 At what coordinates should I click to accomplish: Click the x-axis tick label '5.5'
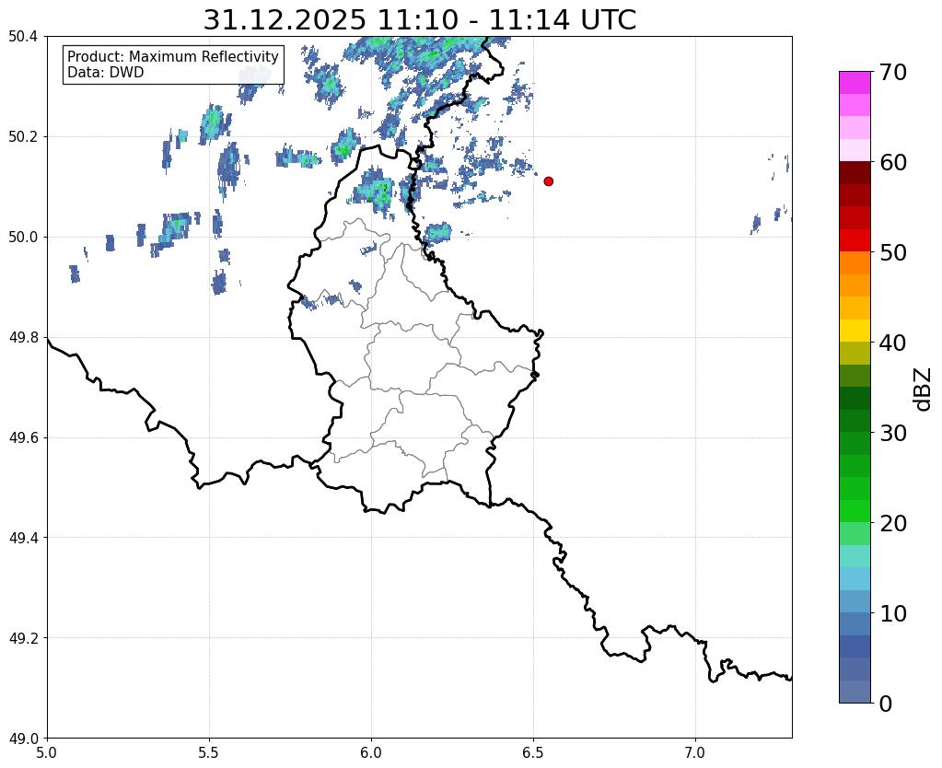pos(209,752)
